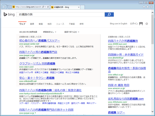
Task: Click the 483,000 件の検索結果 count text
Action: 28,32
